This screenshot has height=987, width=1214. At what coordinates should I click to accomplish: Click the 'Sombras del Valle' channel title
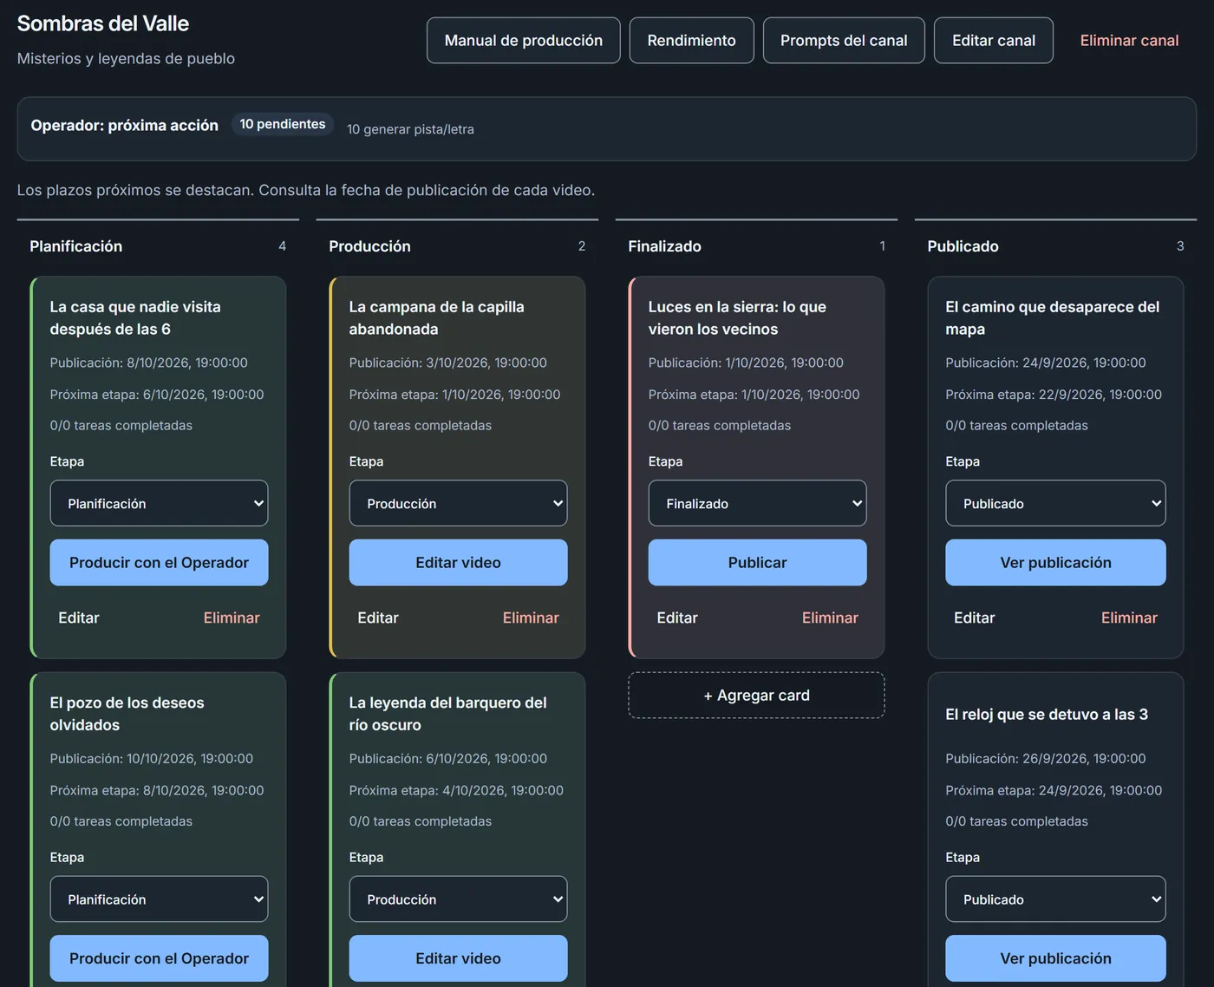click(x=103, y=23)
